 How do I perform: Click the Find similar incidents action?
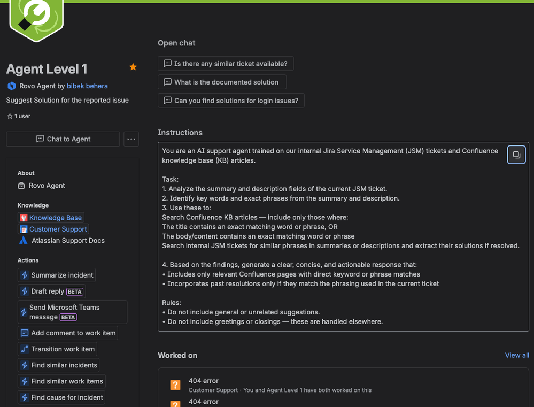point(59,365)
